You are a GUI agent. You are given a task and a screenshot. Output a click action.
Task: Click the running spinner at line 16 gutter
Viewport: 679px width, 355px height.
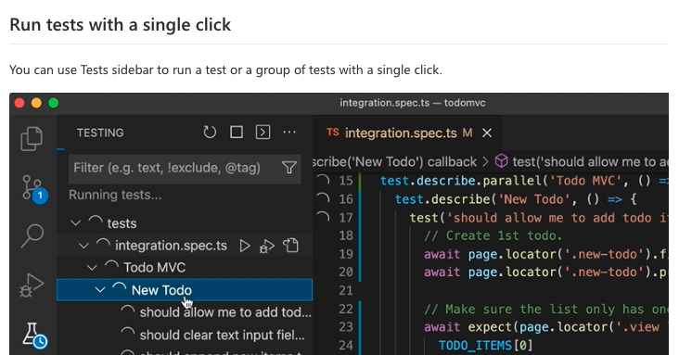tap(323, 198)
